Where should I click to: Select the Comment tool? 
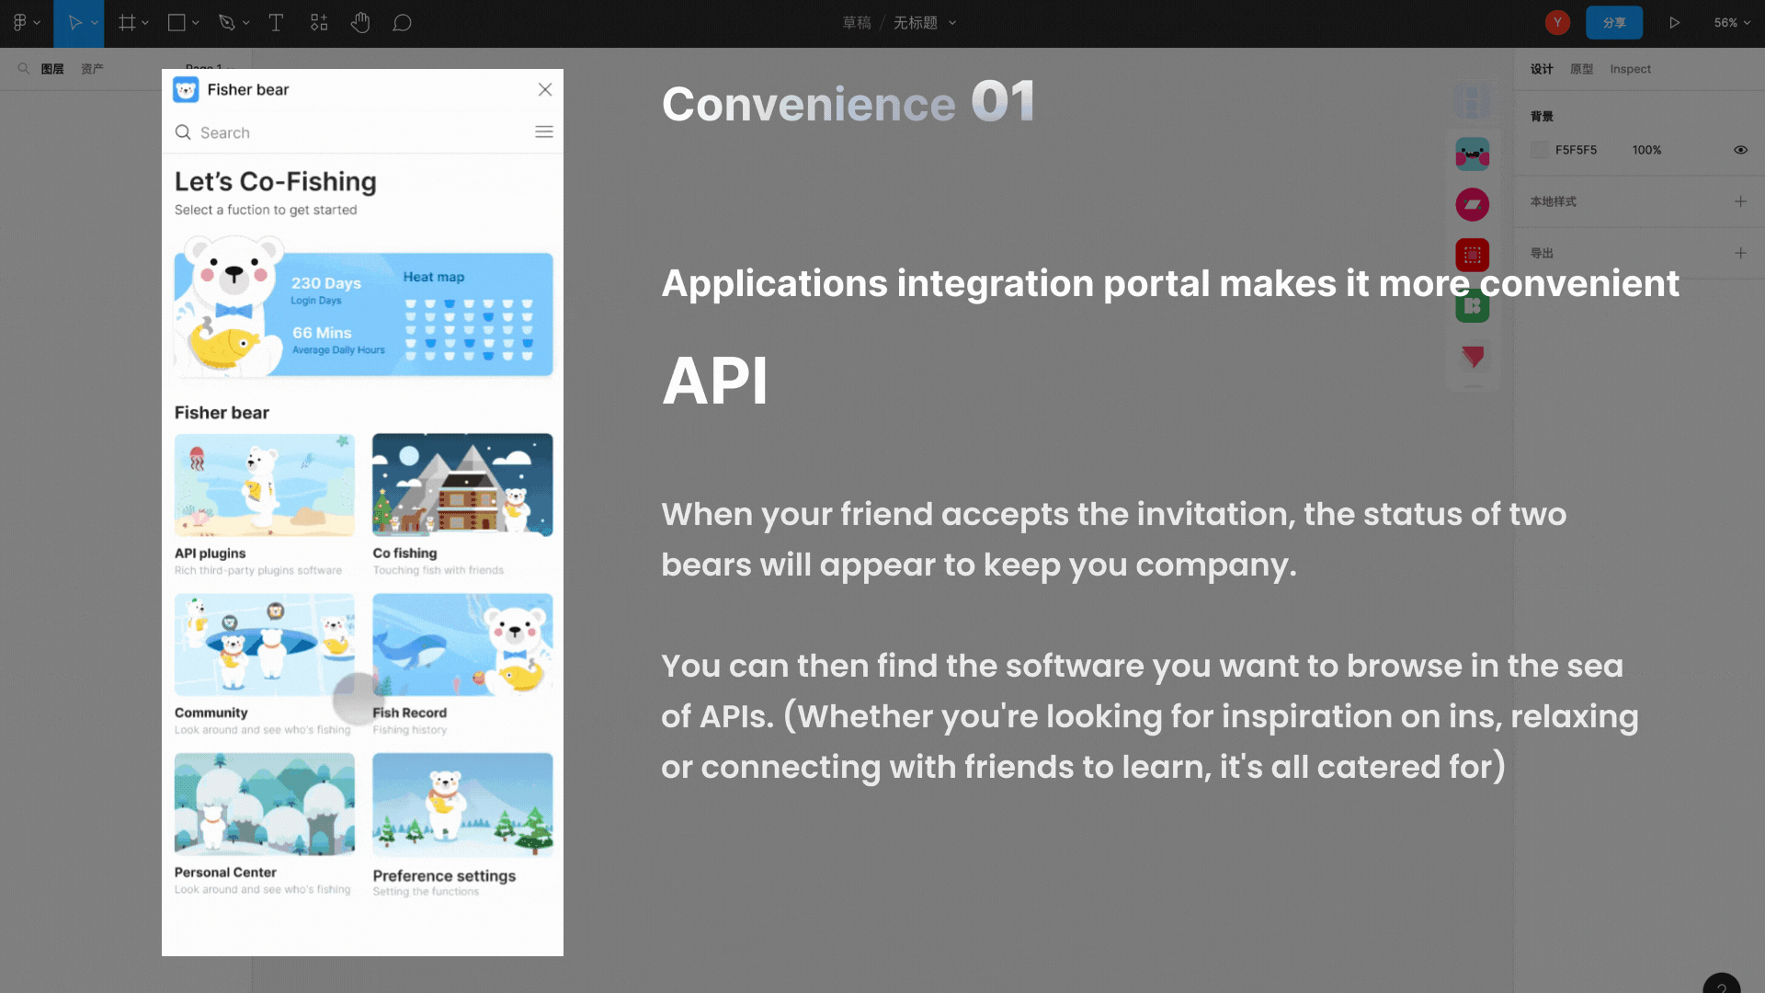[402, 23]
